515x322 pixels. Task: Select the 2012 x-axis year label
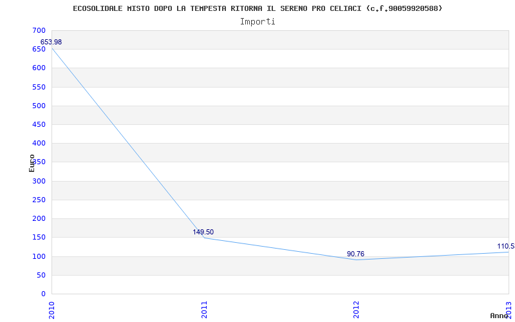(x=357, y=310)
